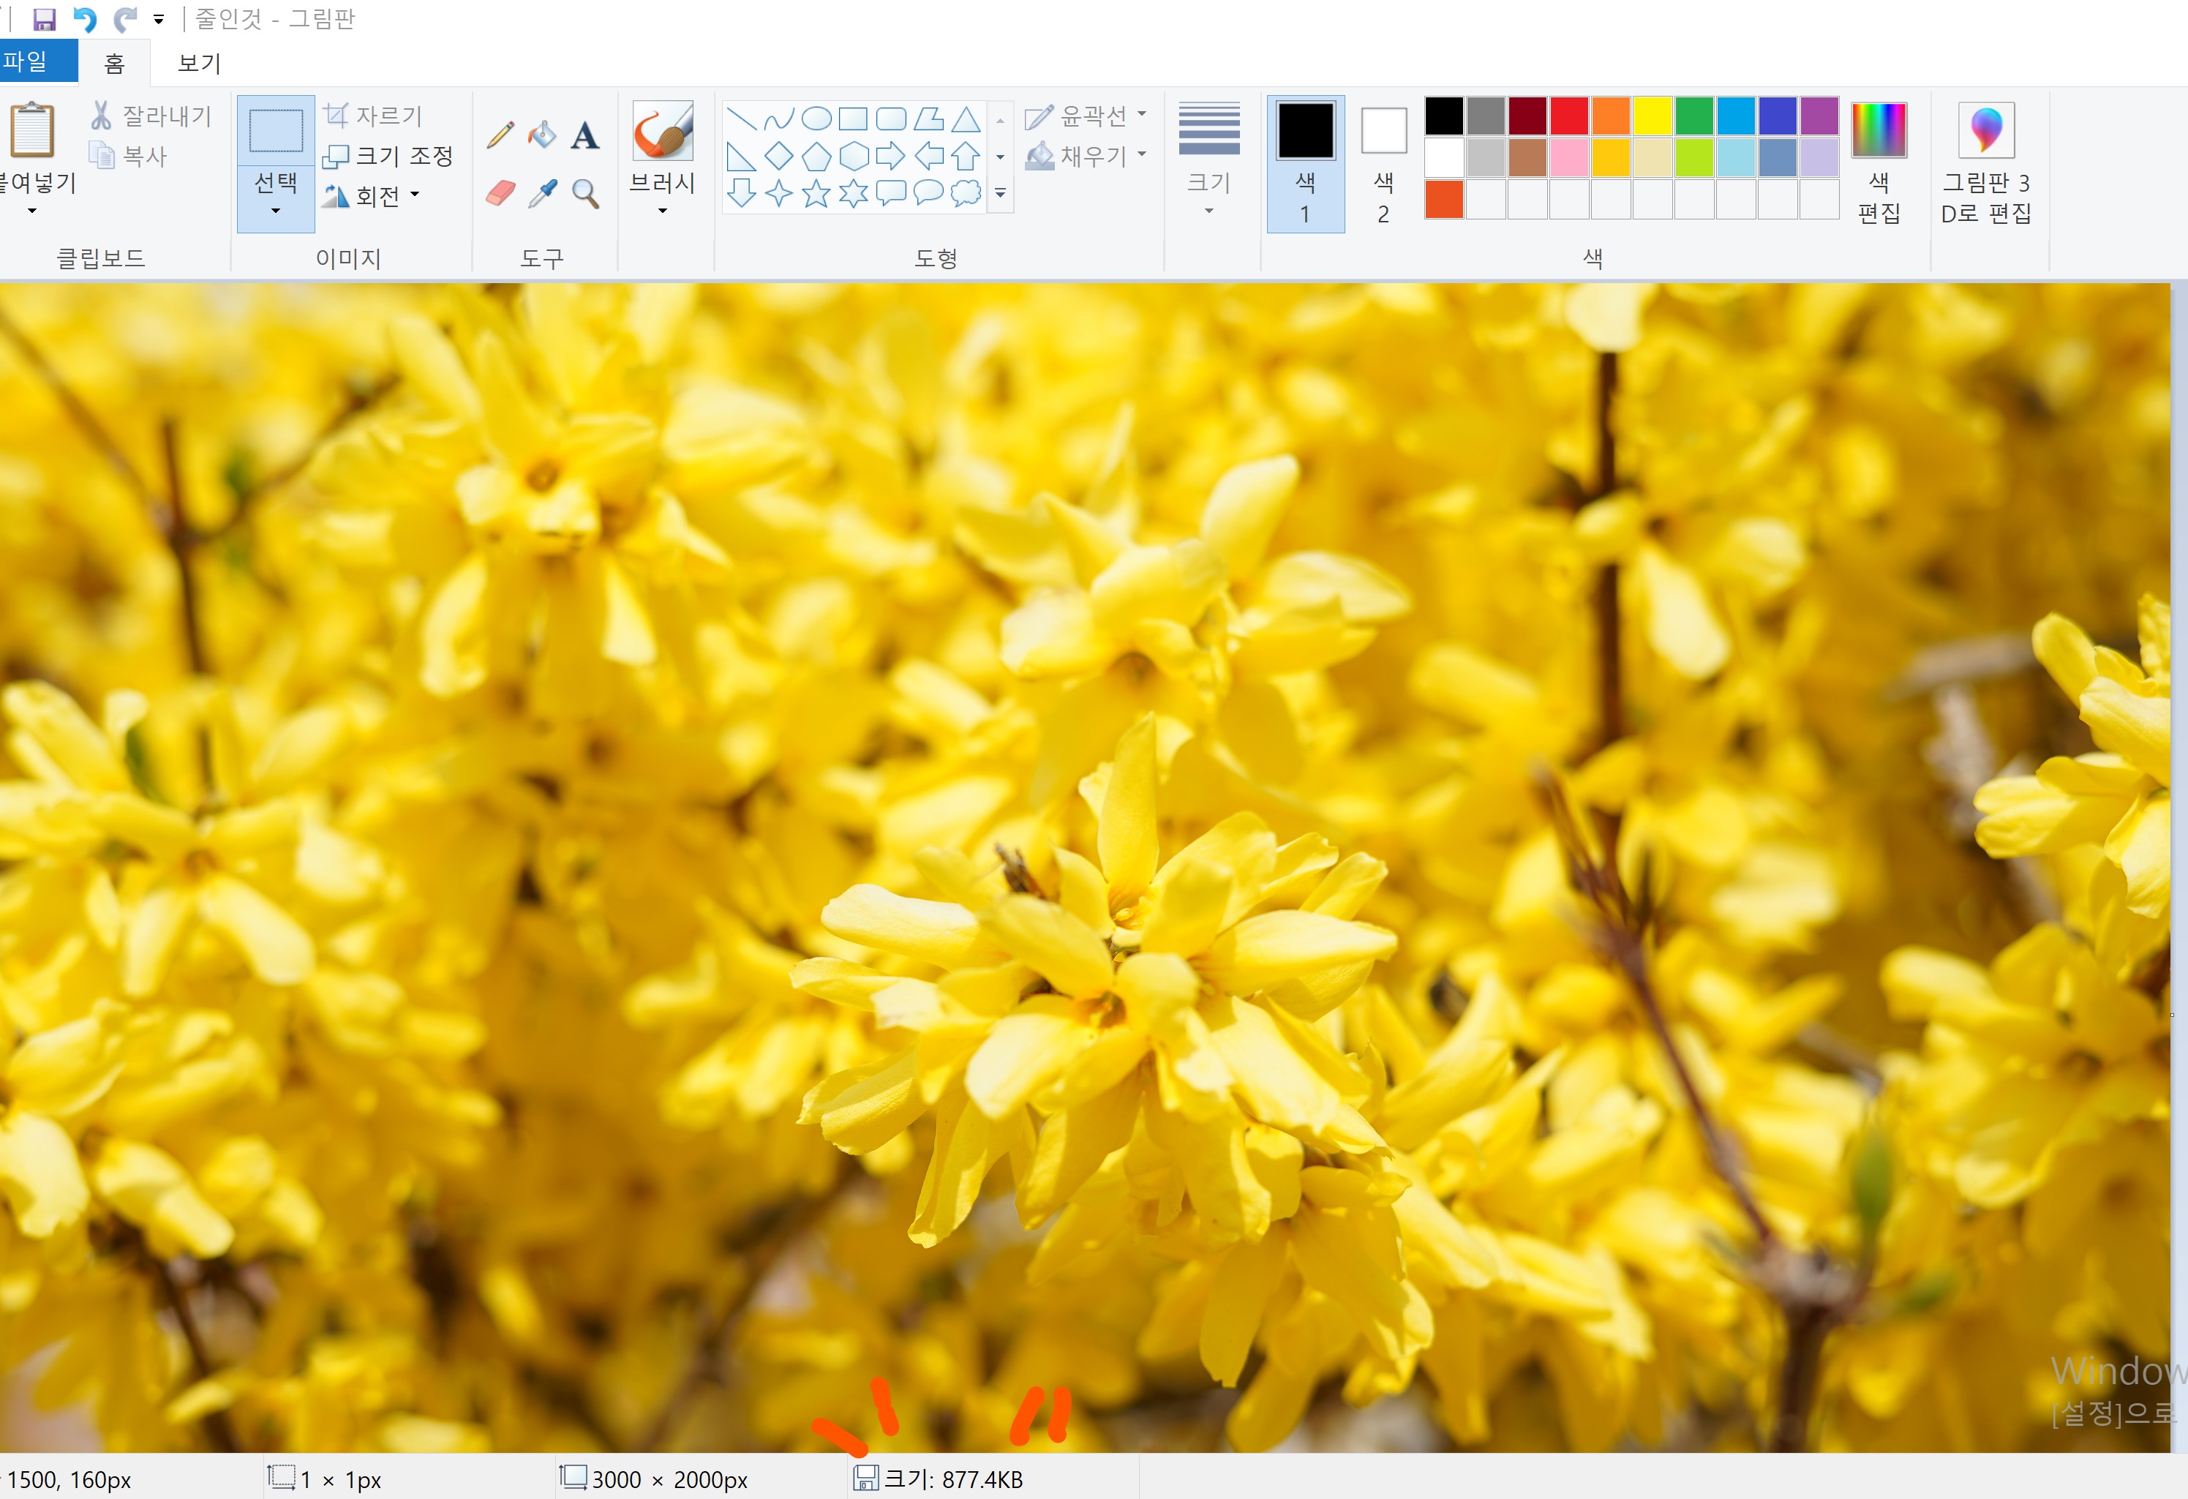
Task: Pick the red color swatch
Action: [1568, 116]
